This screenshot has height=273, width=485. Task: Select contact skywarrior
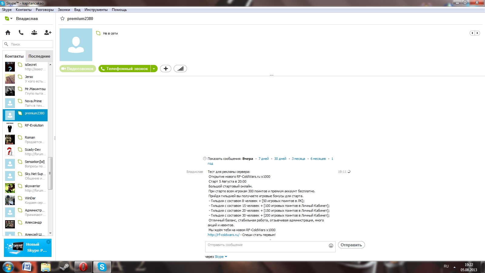25,188
